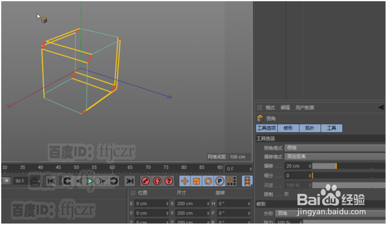Switch to the 拓扑 tab
The image size is (387, 225).
point(310,128)
